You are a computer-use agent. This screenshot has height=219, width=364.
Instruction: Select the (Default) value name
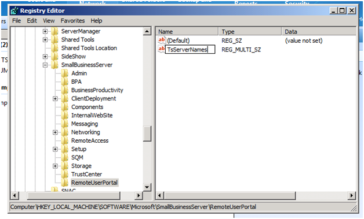(x=179, y=41)
